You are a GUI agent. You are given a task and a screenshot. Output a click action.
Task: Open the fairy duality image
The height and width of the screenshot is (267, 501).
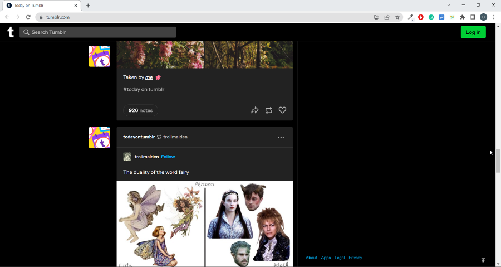coord(204,224)
